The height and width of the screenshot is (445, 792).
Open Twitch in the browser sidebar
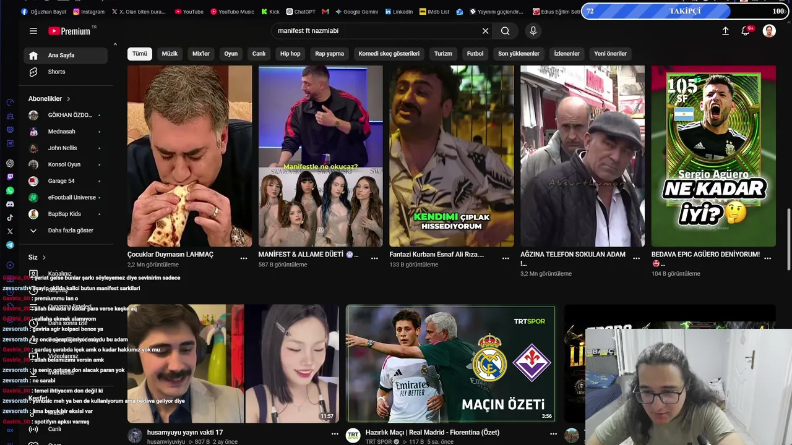pyautogui.click(x=10, y=177)
